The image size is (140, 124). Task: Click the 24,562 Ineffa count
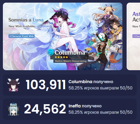click(x=45, y=109)
